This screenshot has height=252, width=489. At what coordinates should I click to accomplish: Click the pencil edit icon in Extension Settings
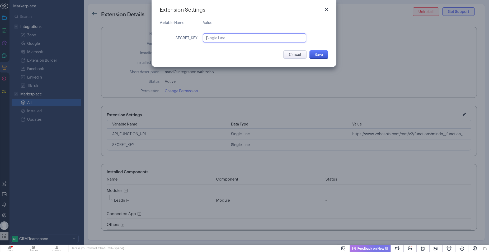click(464, 114)
